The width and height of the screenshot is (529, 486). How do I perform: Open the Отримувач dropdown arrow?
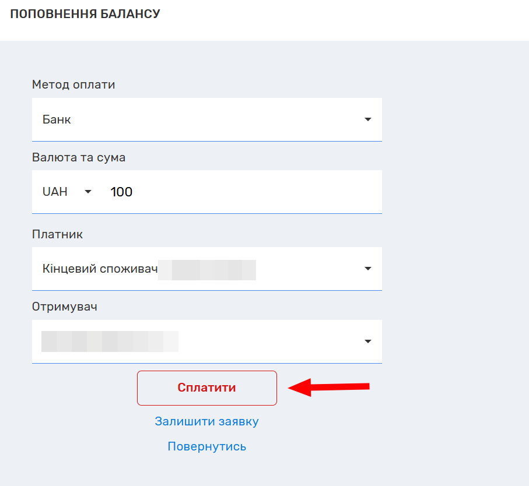click(367, 341)
